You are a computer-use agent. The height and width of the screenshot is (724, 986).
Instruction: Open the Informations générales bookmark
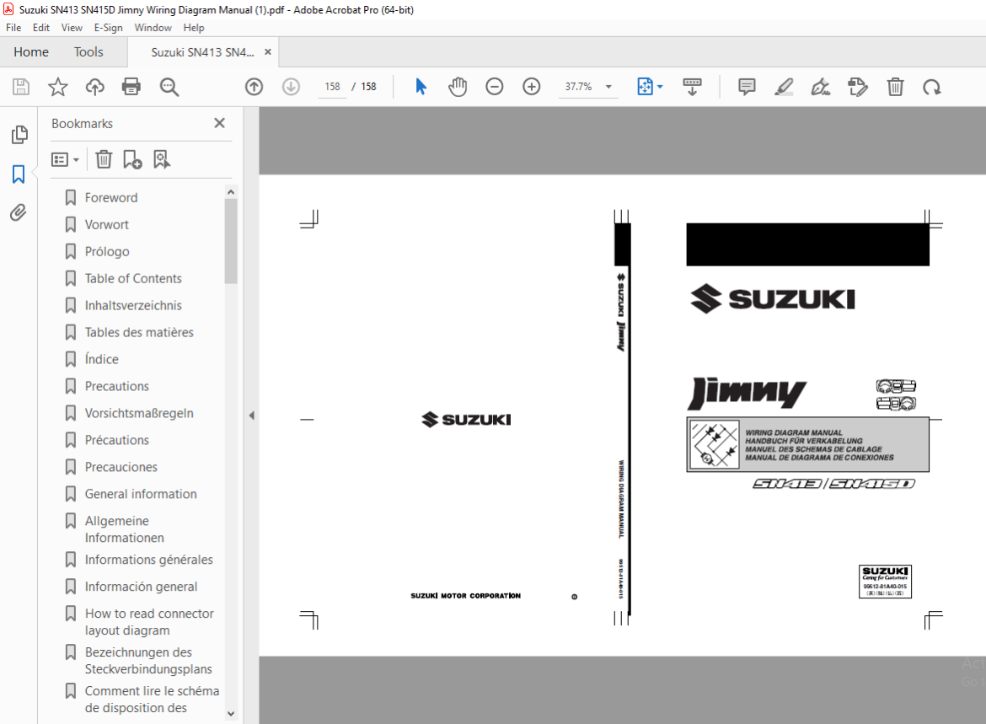148,560
